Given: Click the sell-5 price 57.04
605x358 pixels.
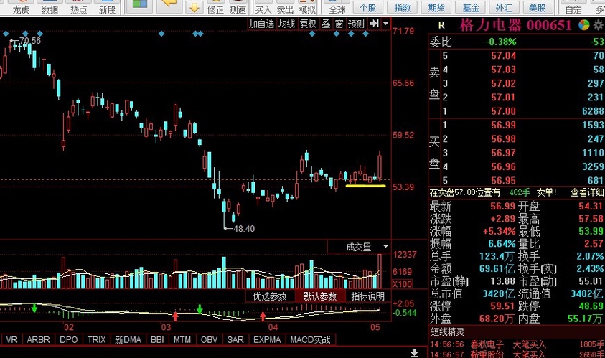Looking at the screenshot, I should click(503, 55).
